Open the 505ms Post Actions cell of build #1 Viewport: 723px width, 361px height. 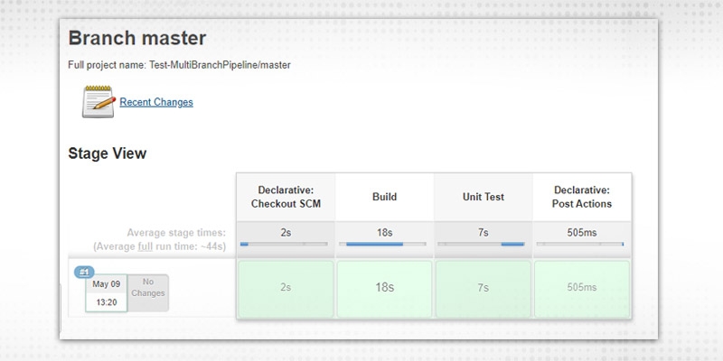click(x=582, y=287)
